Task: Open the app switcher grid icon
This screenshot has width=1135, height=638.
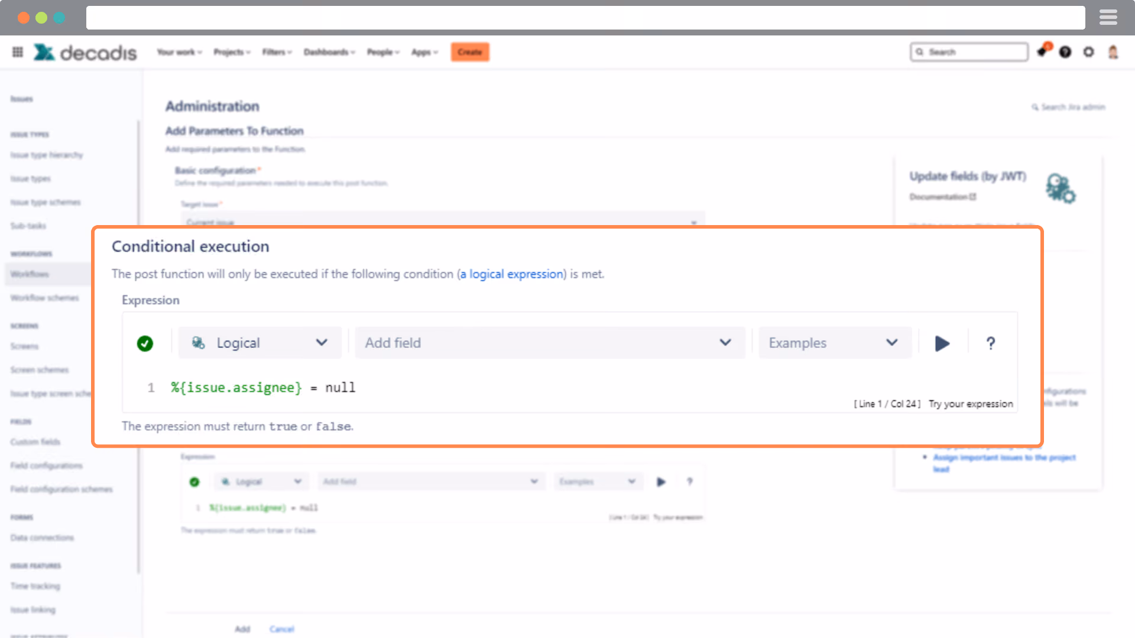Action: click(x=18, y=52)
